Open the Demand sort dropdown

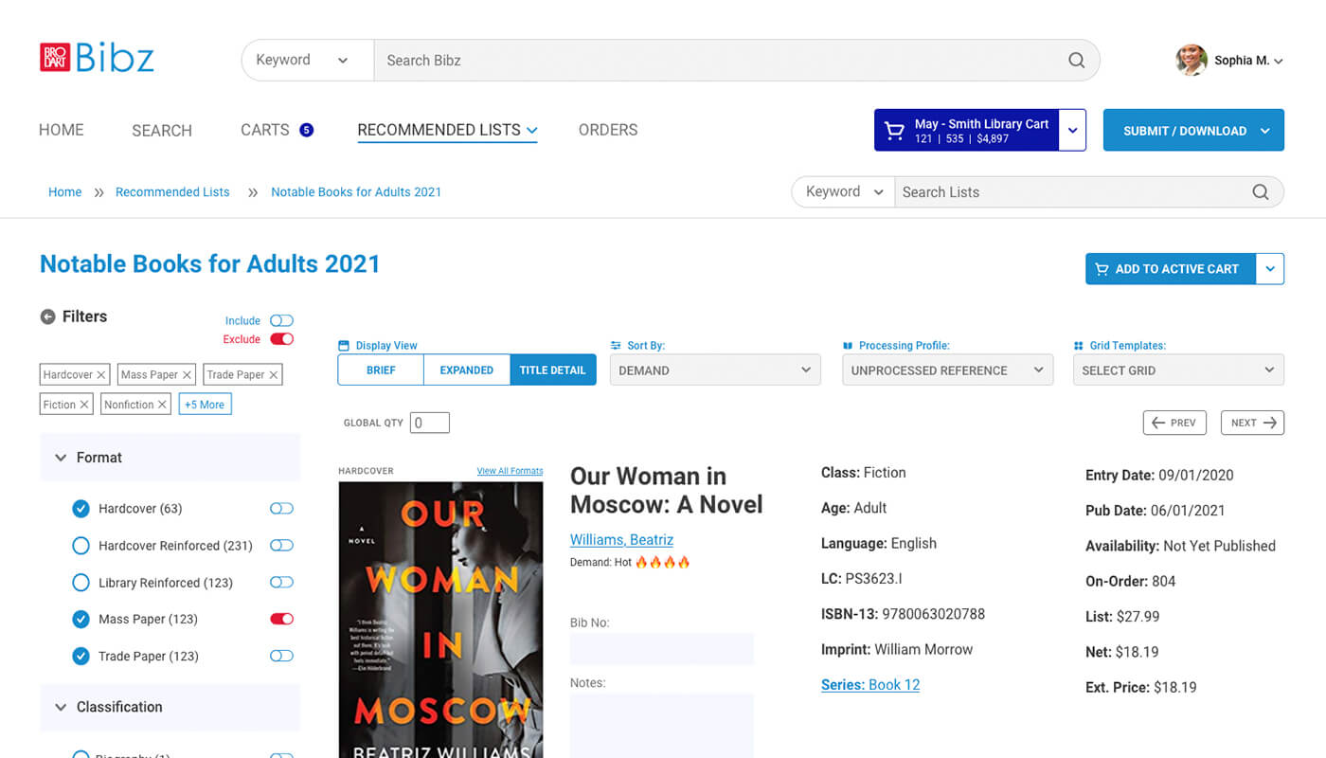(x=715, y=370)
